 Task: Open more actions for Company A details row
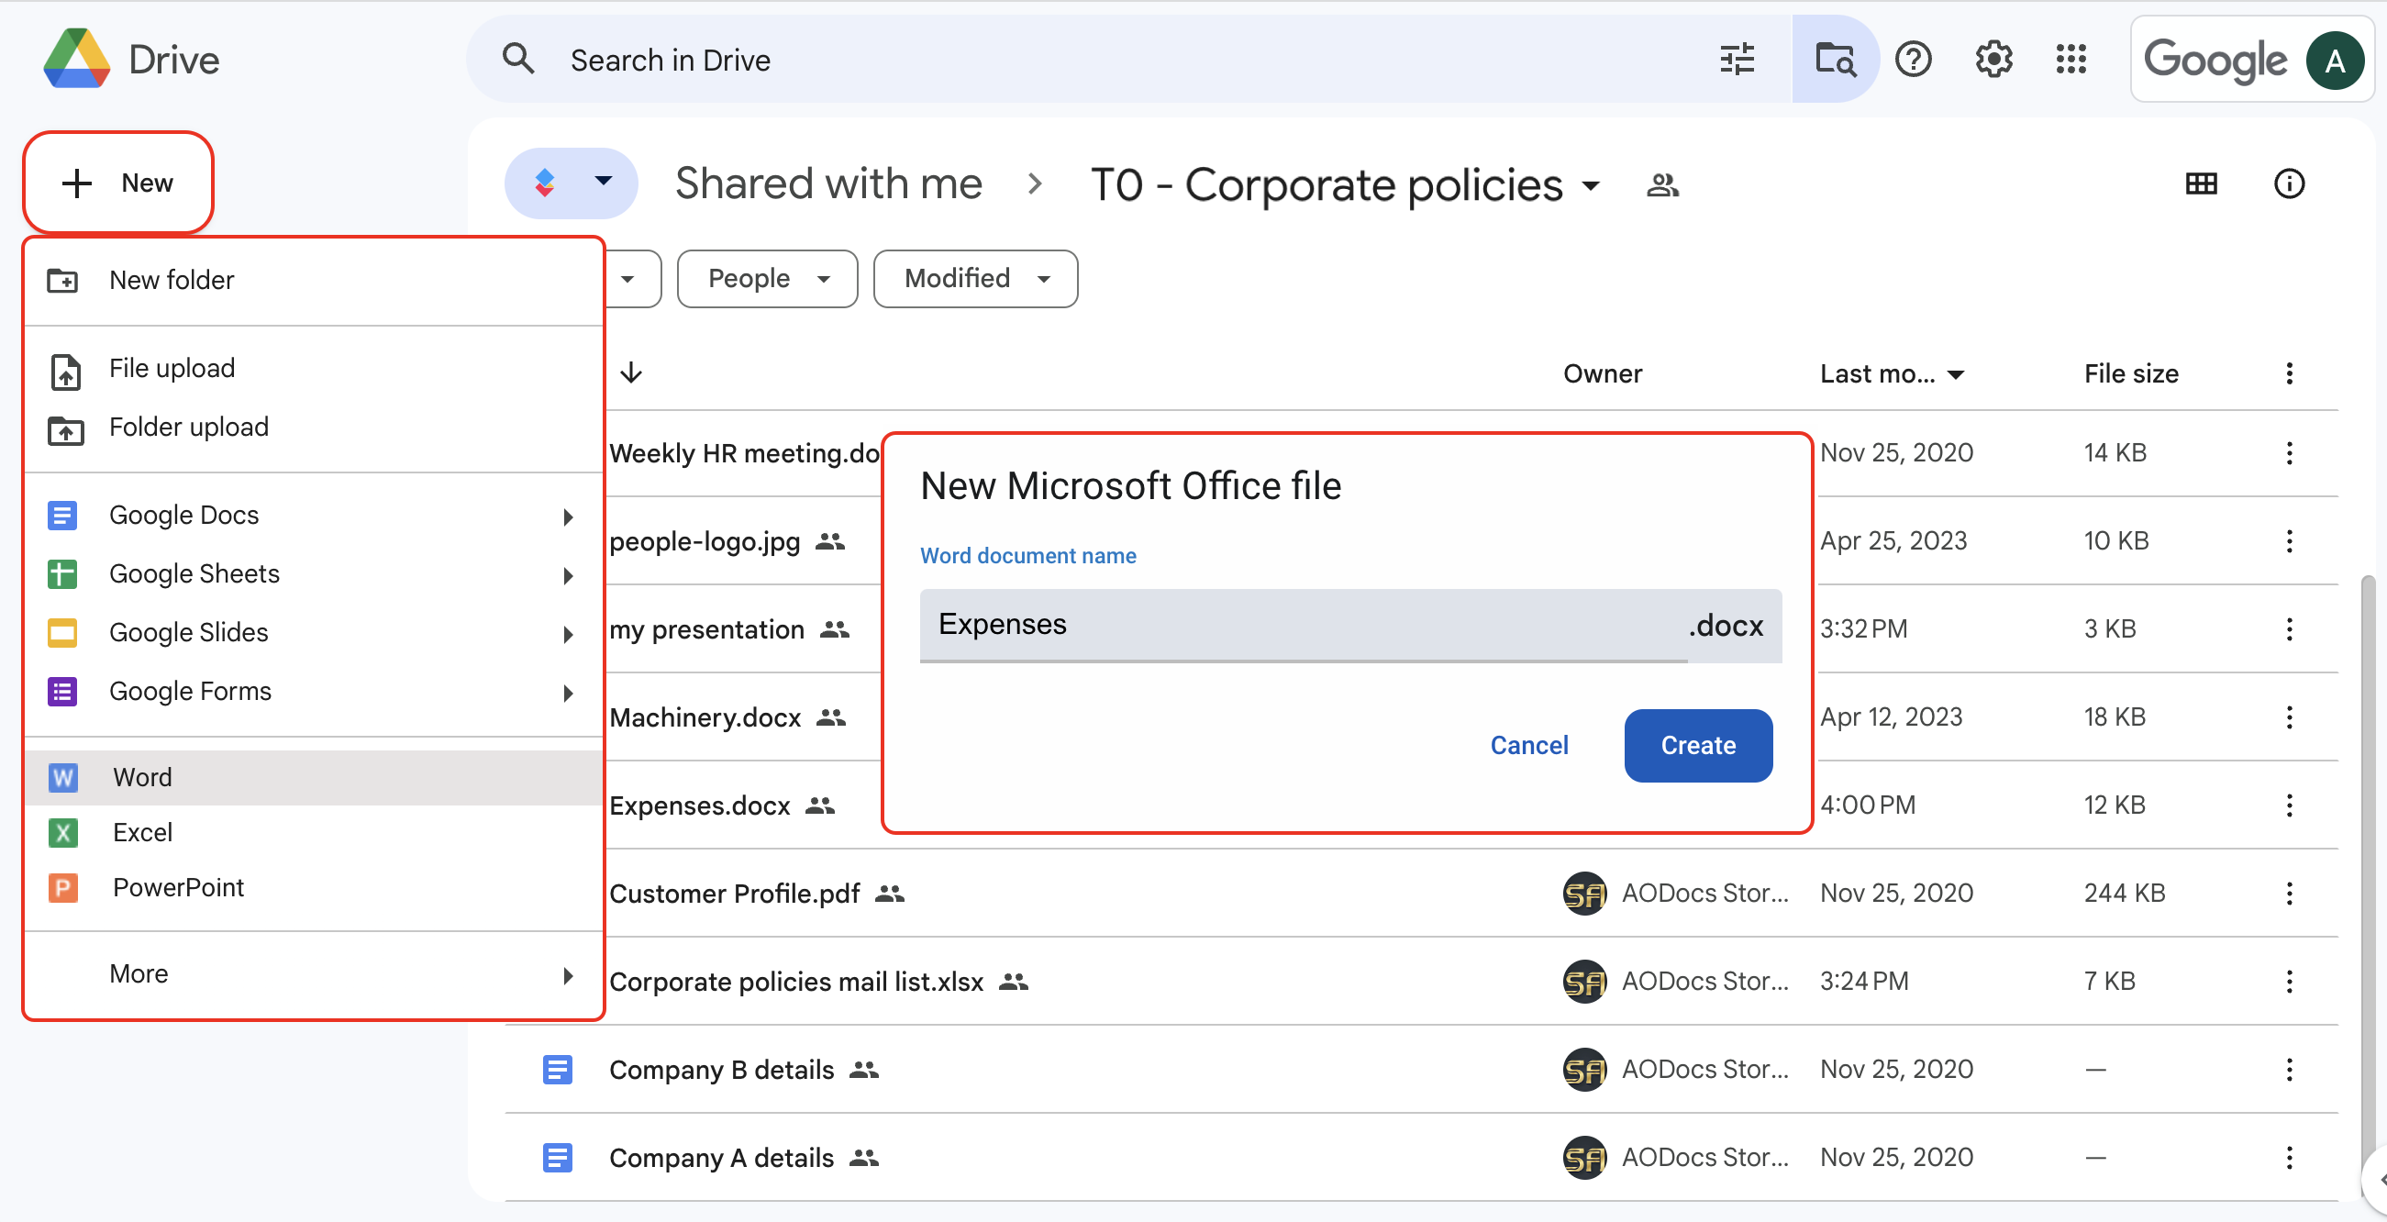[2289, 1157]
